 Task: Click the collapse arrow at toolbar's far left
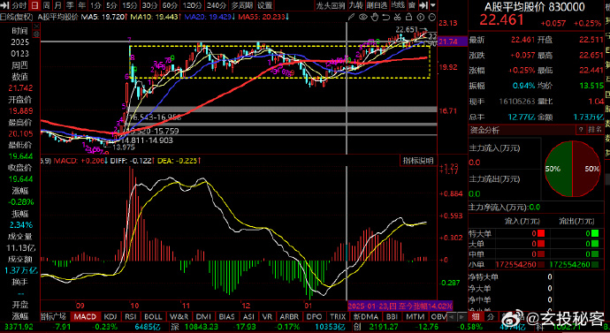coord(5,5)
